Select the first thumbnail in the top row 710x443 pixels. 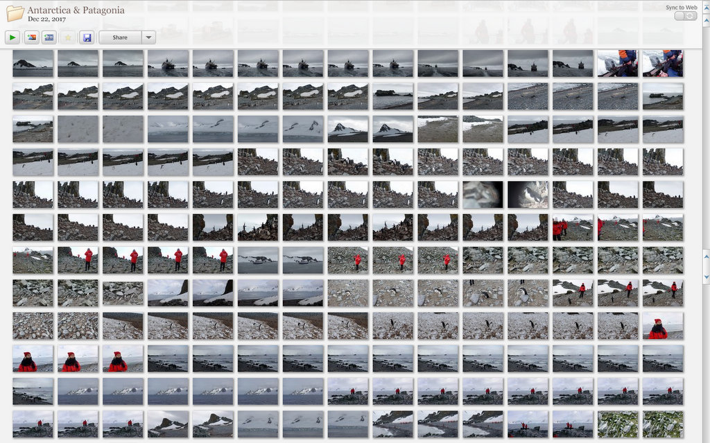pyautogui.click(x=33, y=63)
